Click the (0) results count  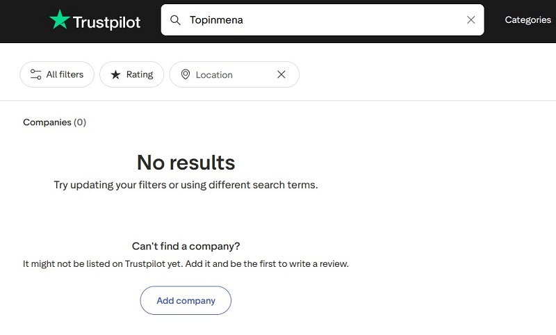[x=80, y=122]
